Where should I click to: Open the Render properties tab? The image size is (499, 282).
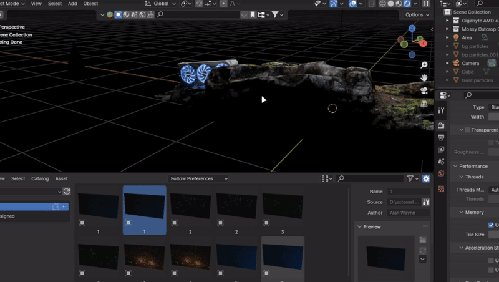pos(441,125)
